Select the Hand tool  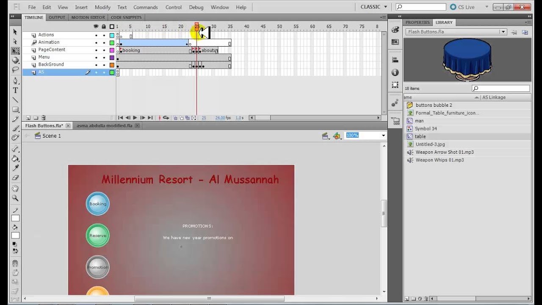[x=15, y=189]
